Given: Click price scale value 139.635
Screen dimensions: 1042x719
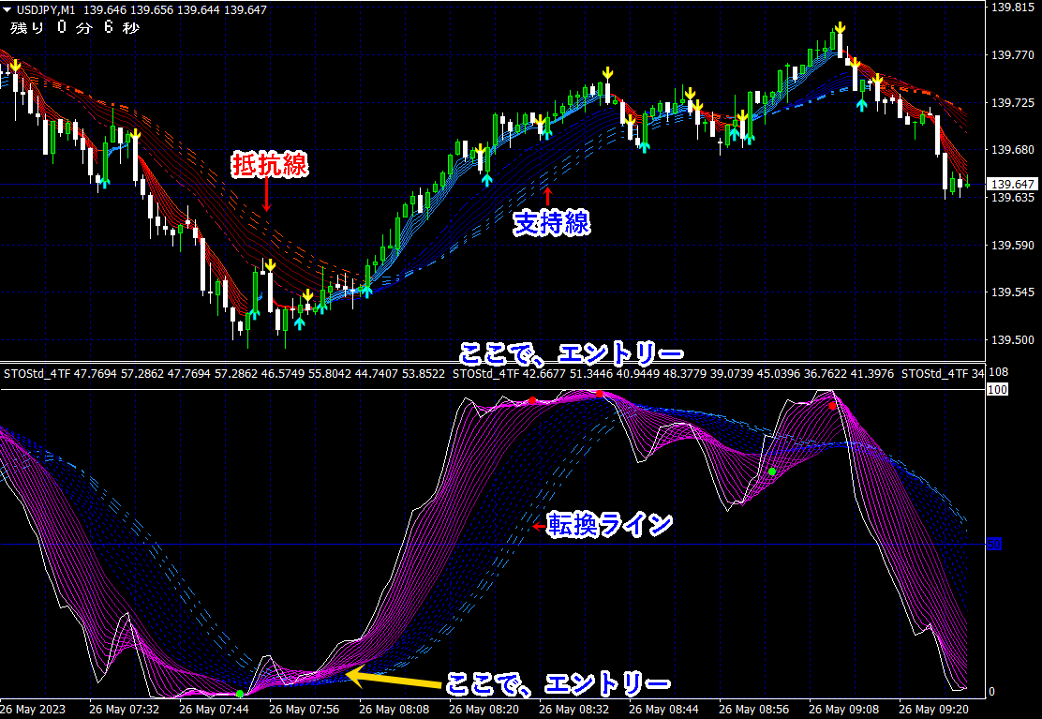Looking at the screenshot, I should coord(1012,198).
